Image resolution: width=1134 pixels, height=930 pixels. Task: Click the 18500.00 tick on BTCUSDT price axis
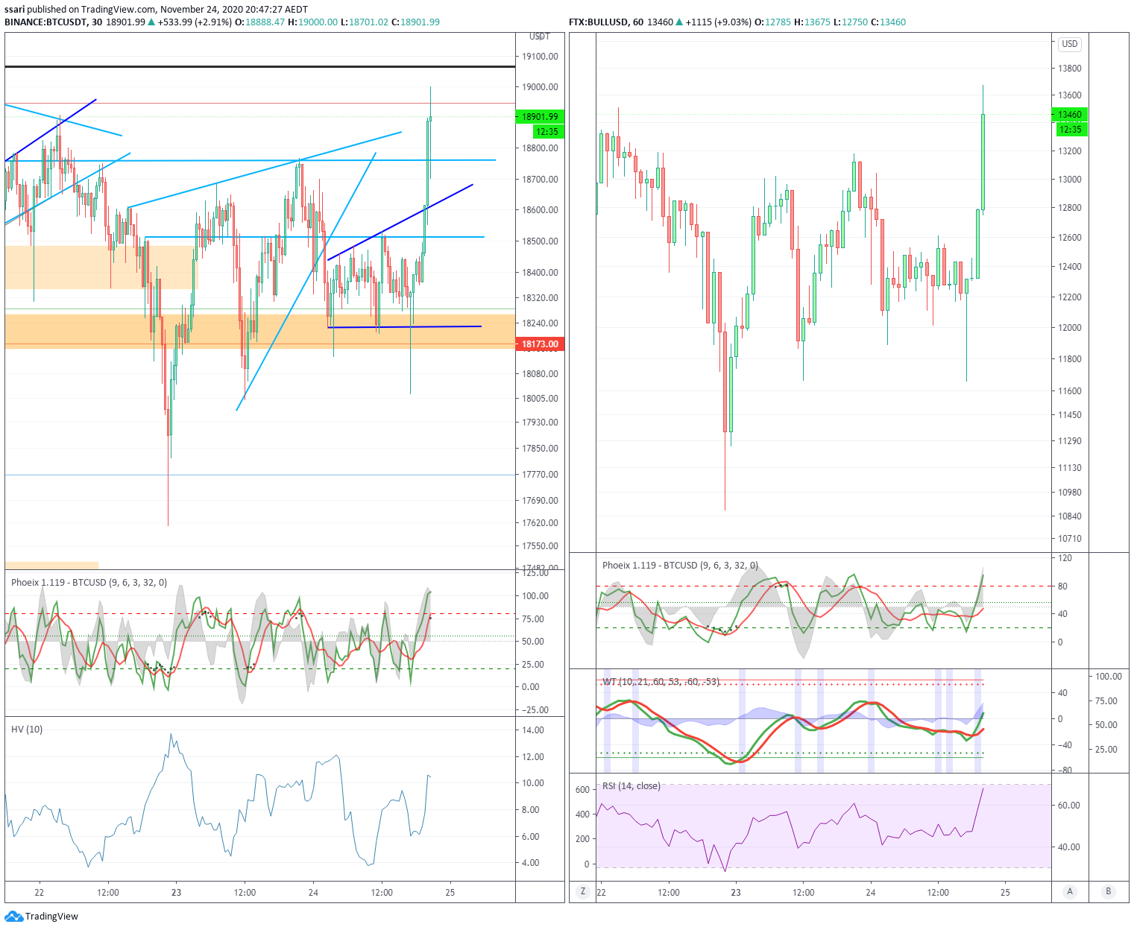541,241
